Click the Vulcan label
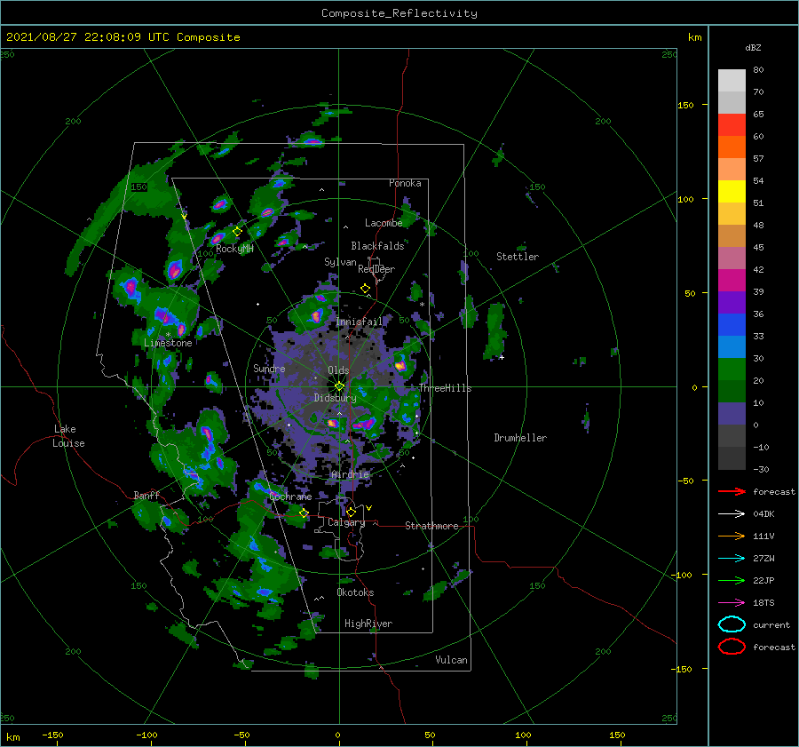Screen dimensions: 799x747 (x=452, y=660)
